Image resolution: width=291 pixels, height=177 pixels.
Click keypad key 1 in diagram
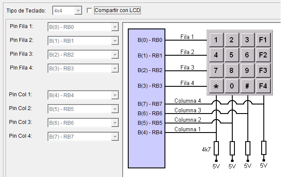pyautogui.click(x=216, y=40)
